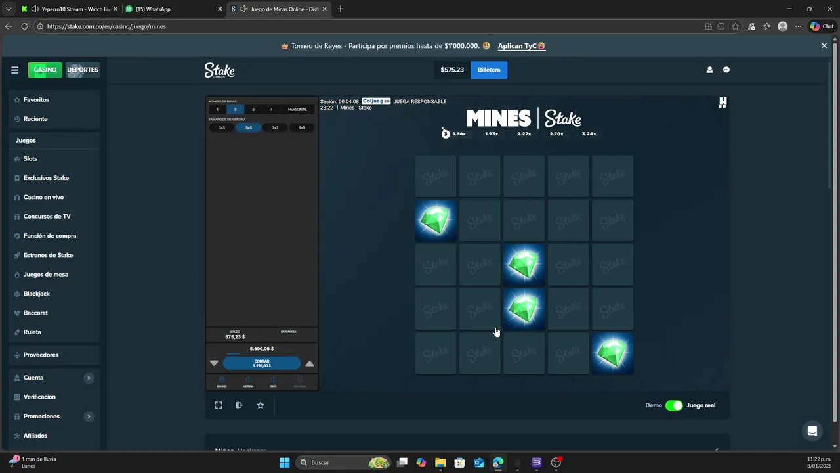Open Juegos de mesa section

point(54,275)
